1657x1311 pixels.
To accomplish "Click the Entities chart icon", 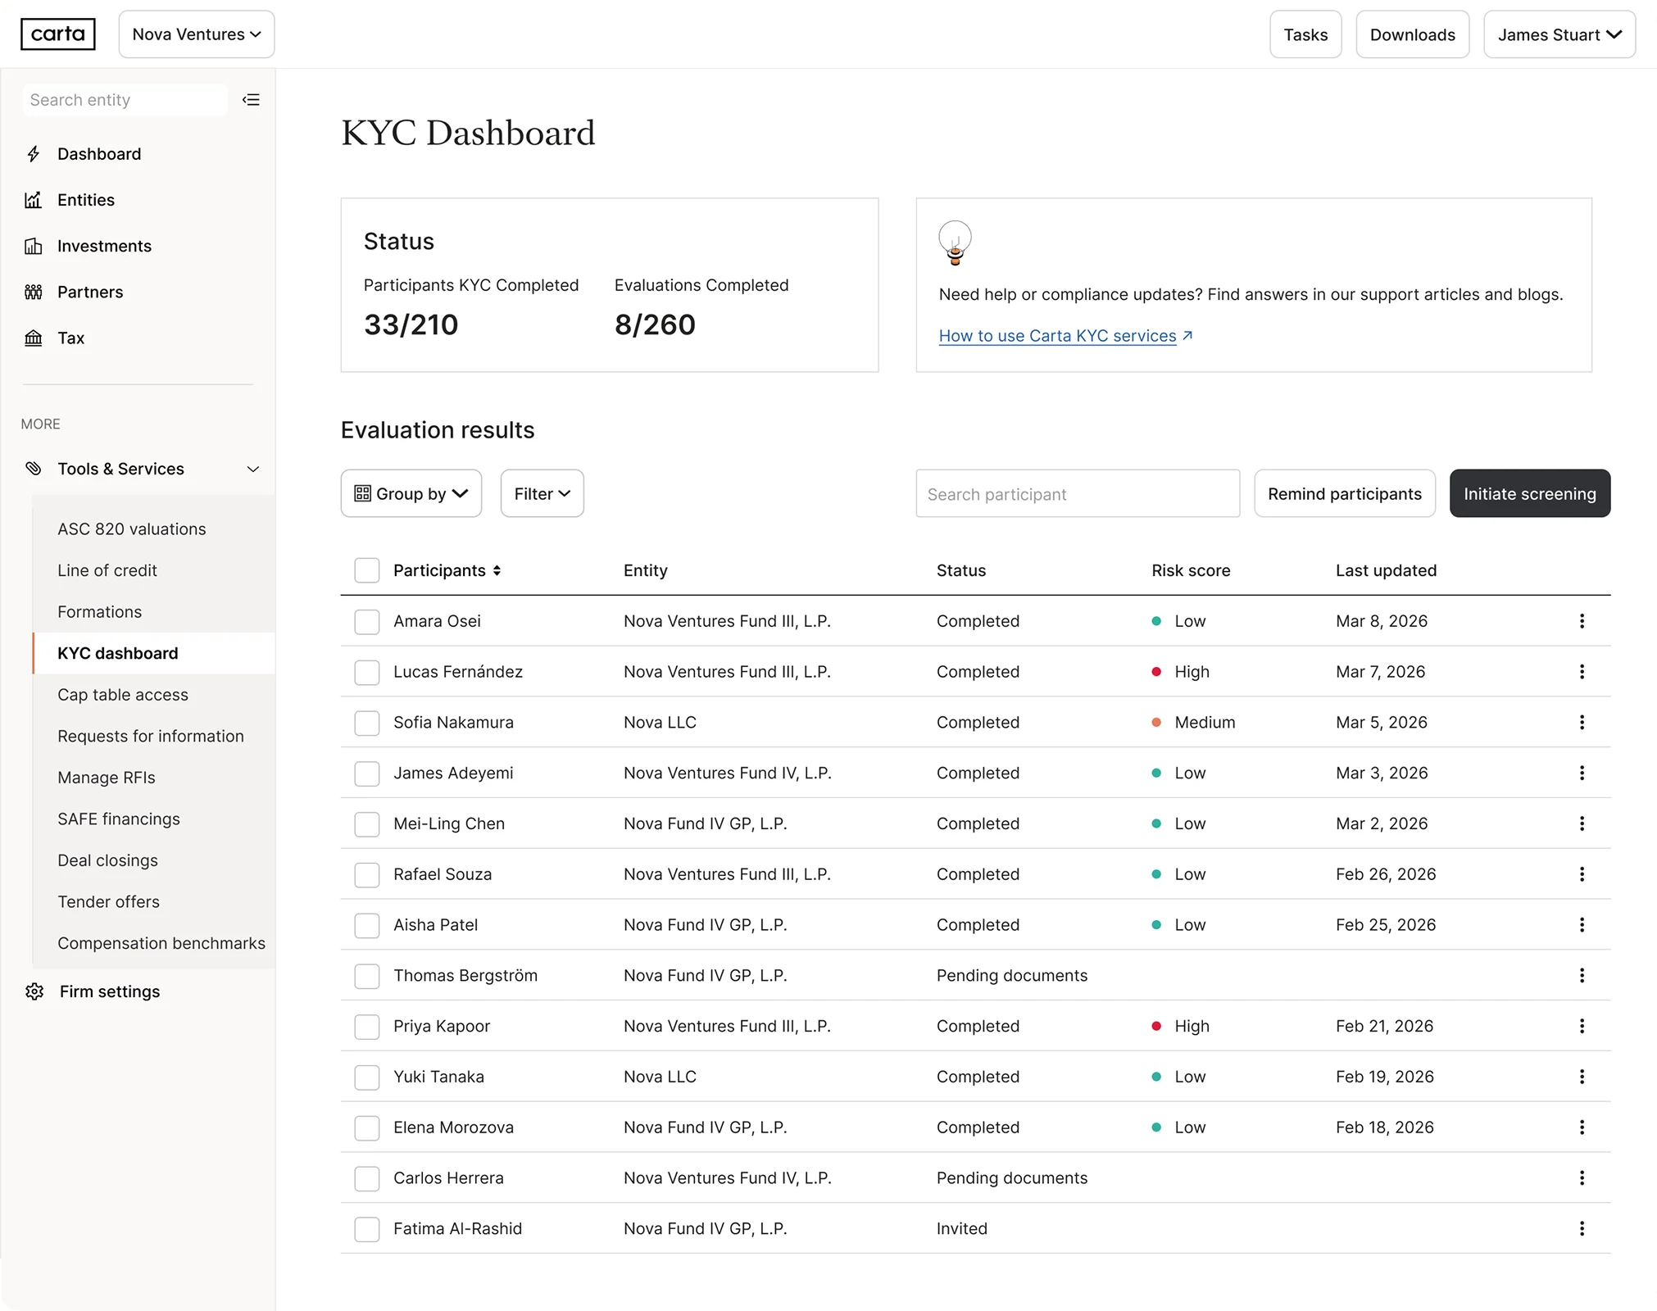I will coord(34,200).
